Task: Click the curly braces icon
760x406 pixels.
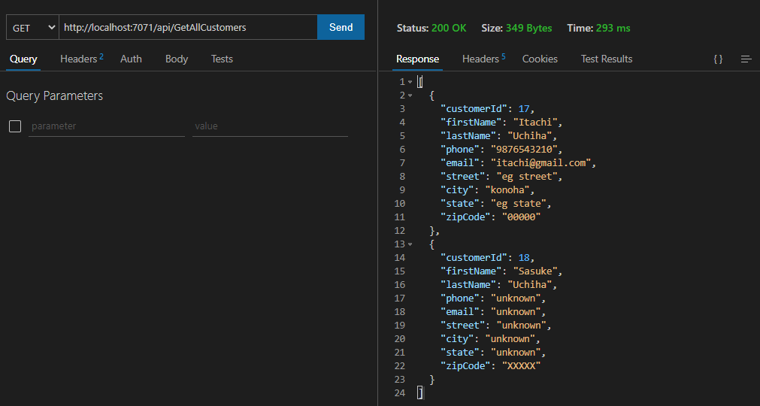Action: (718, 59)
